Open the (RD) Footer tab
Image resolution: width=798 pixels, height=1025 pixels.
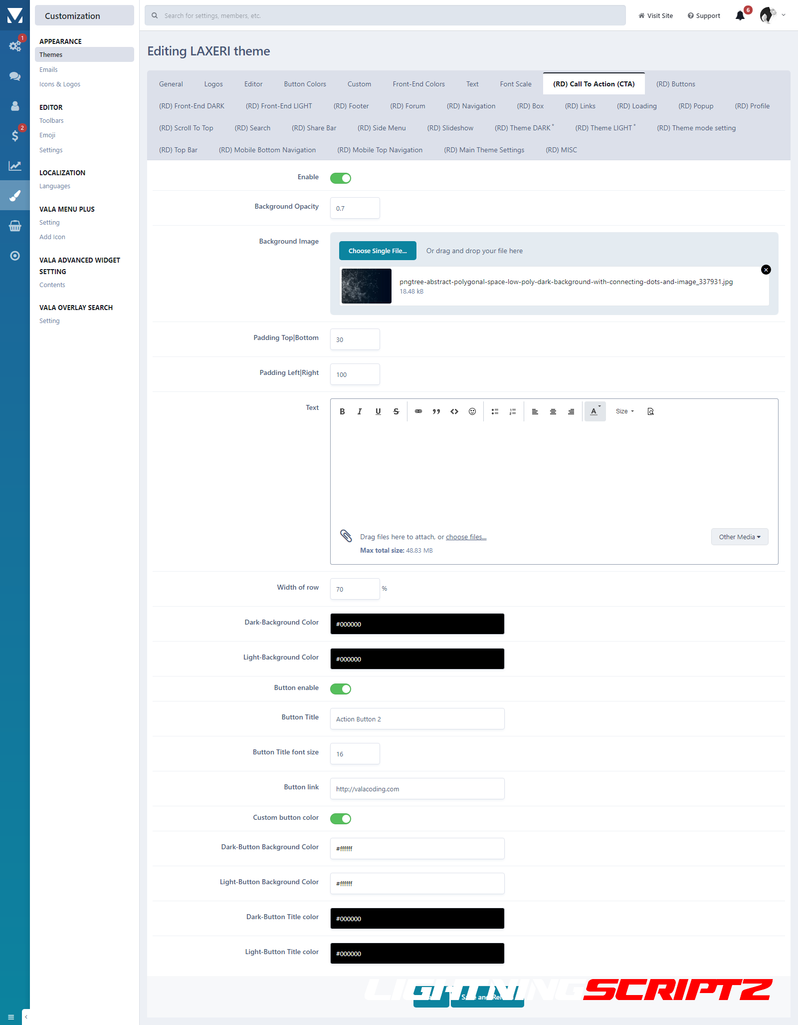[x=351, y=106]
